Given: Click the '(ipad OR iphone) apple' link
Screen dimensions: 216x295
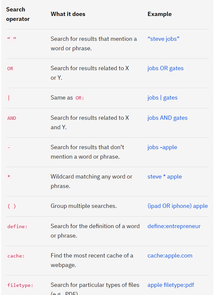Looking at the screenshot, I should tap(177, 206).
